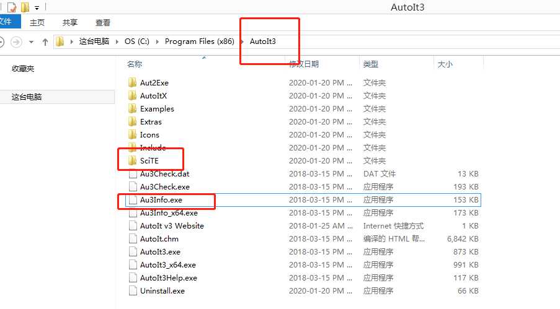The height and width of the screenshot is (309, 560).
Task: Click the Au3Check.dat file icon
Action: tap(133, 174)
